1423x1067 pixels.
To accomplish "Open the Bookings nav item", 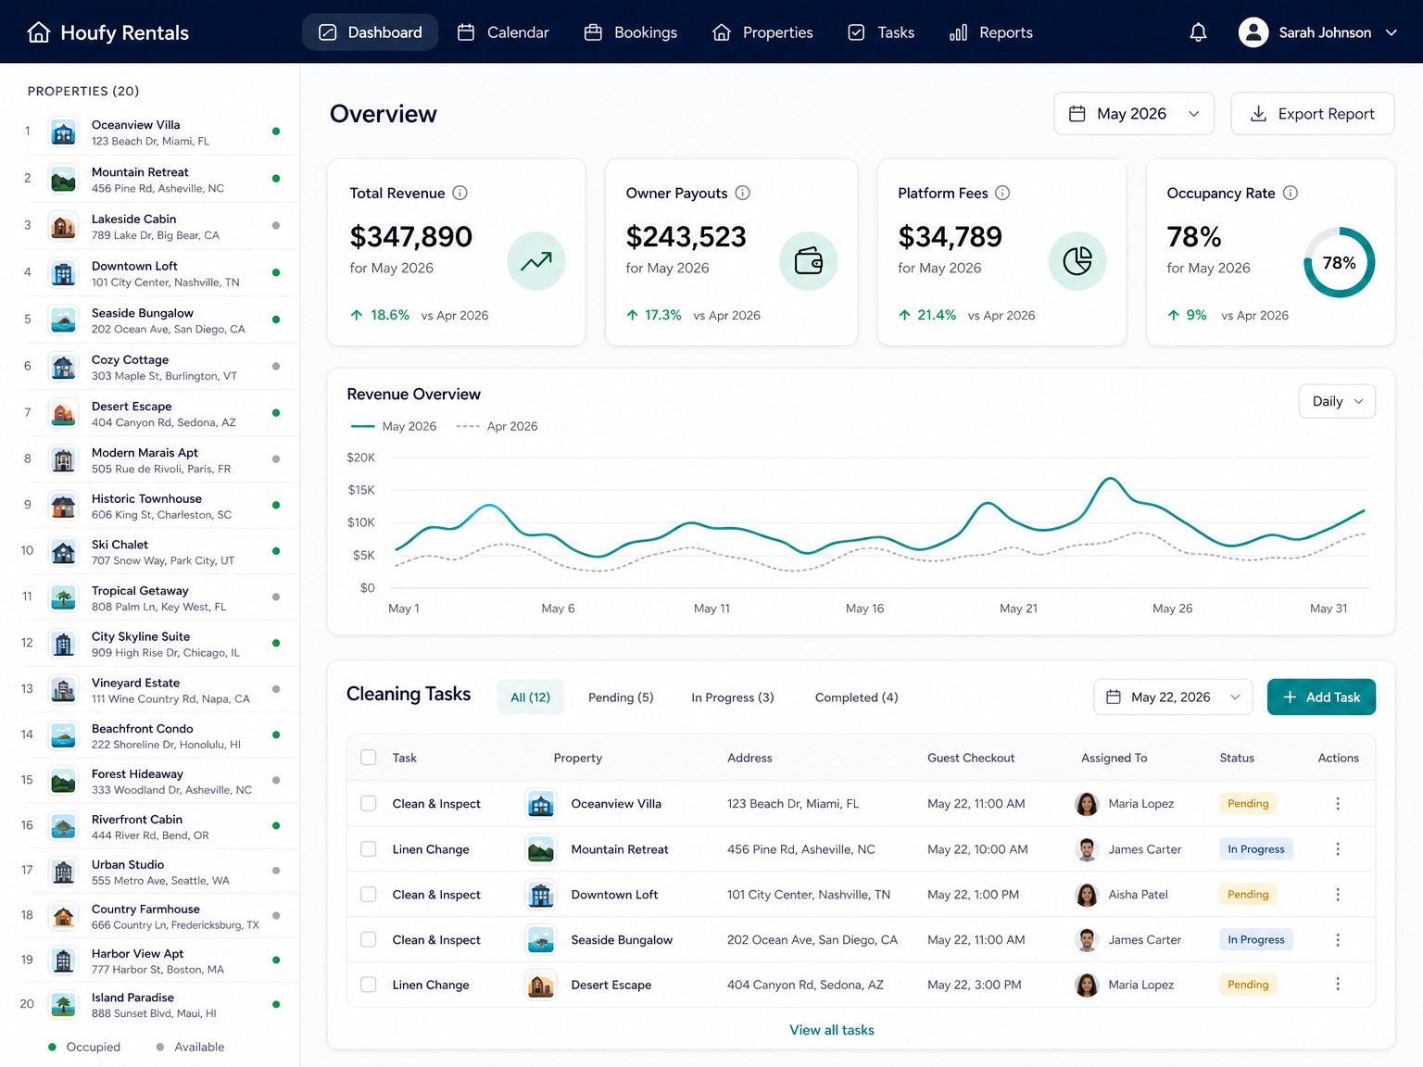I will point(631,32).
